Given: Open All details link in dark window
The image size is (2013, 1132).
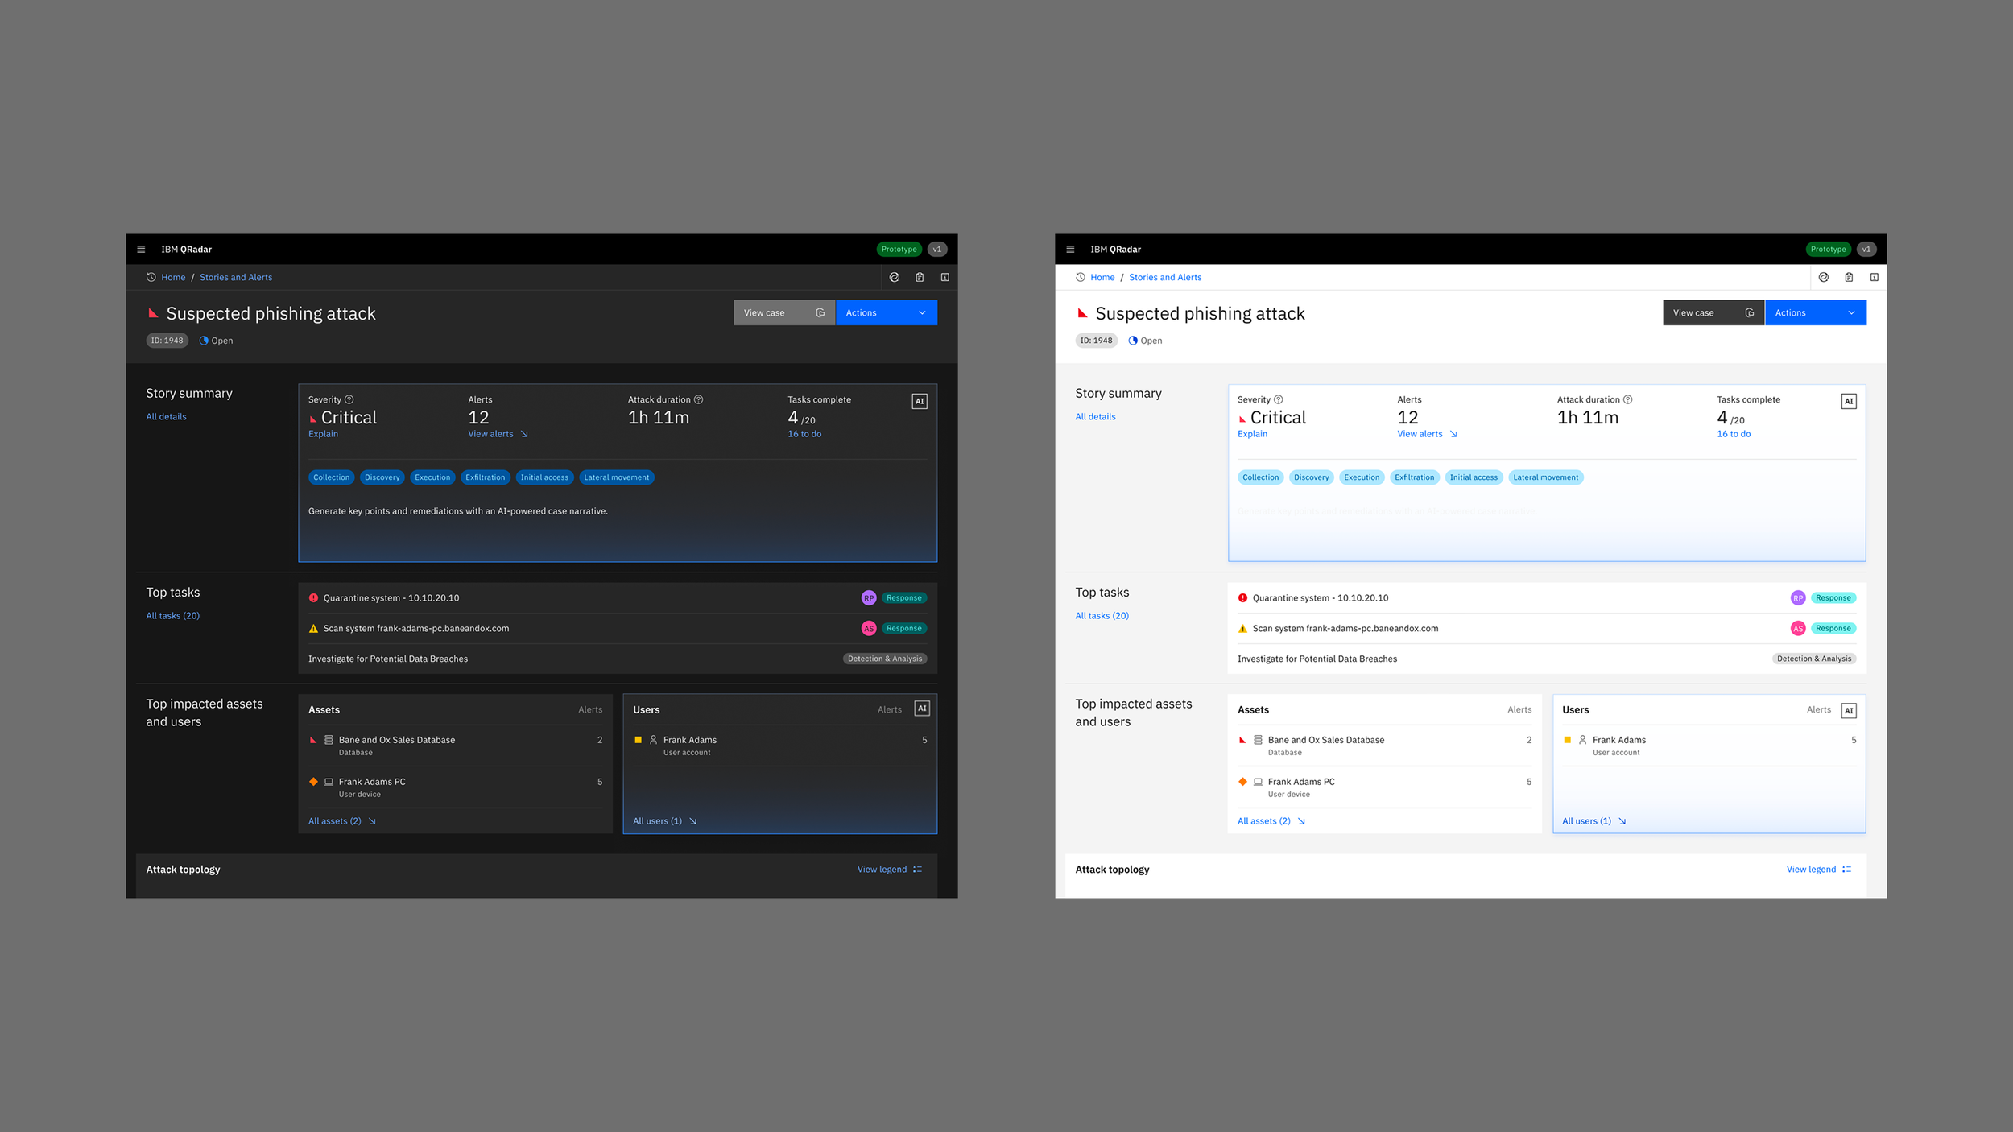Looking at the screenshot, I should tap(166, 417).
